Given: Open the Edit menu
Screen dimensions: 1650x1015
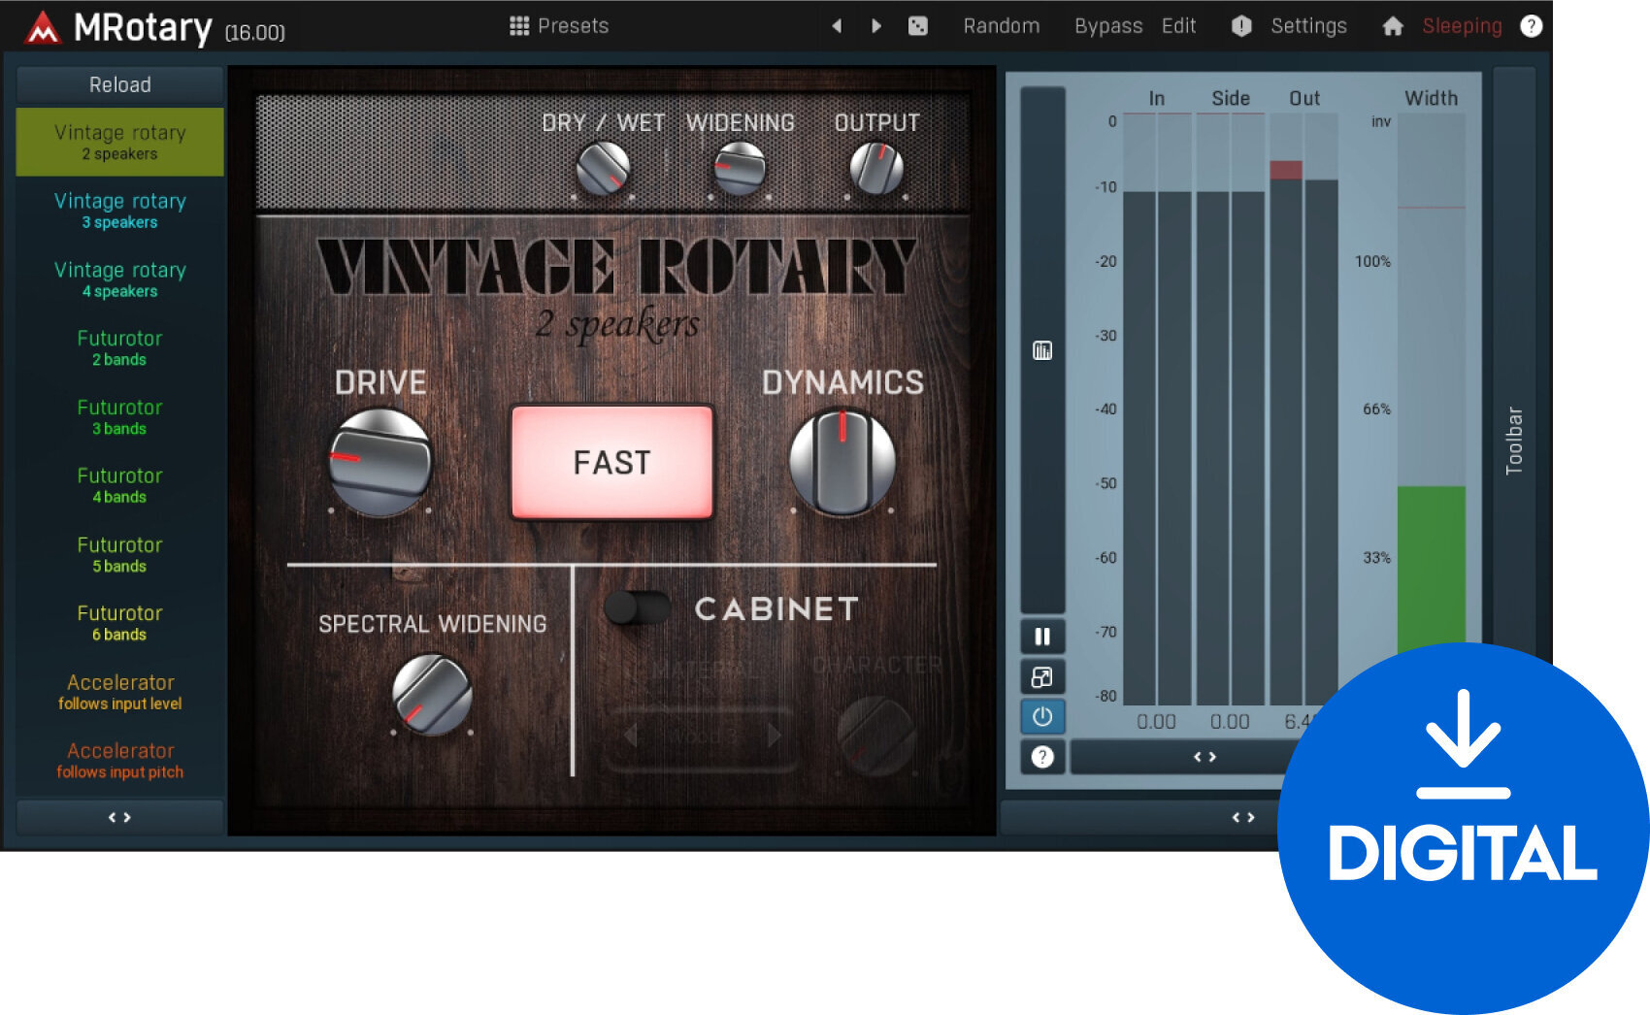Looking at the screenshot, I should [x=1177, y=26].
